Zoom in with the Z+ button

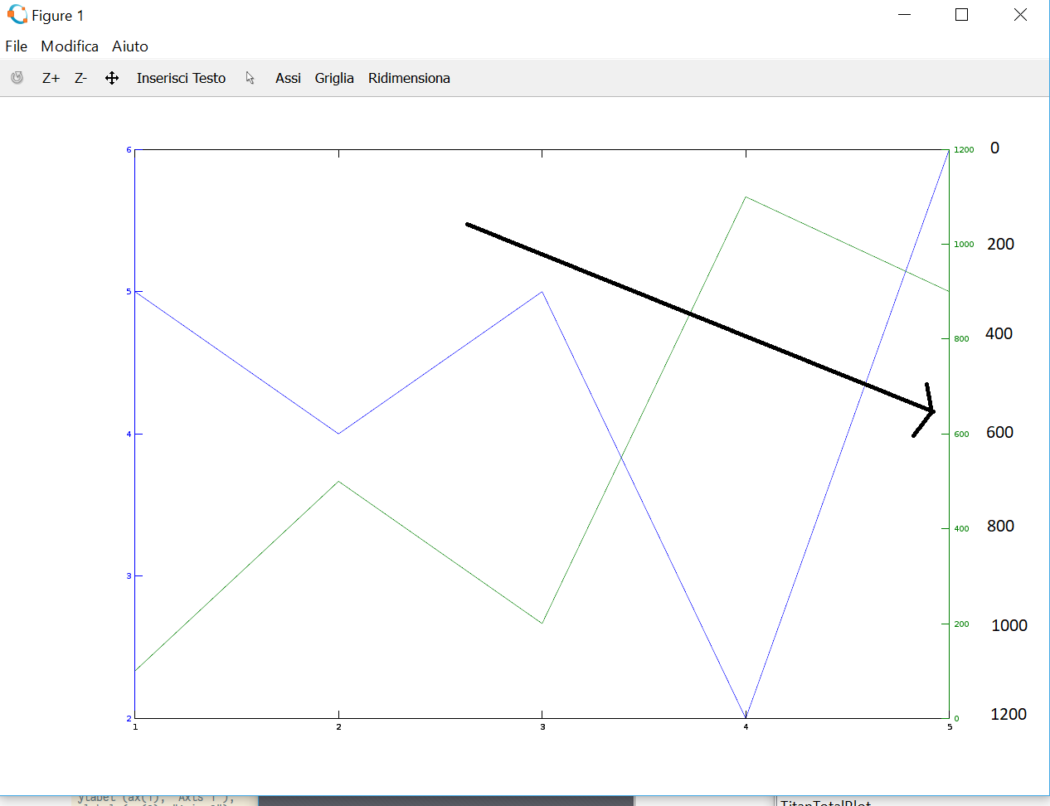[x=51, y=78]
